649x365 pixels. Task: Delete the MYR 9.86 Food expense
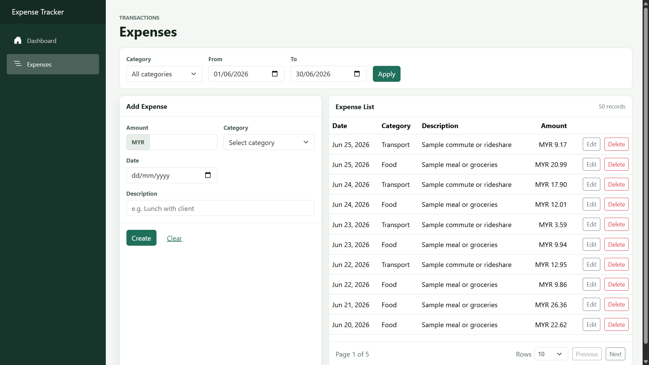pyautogui.click(x=617, y=285)
